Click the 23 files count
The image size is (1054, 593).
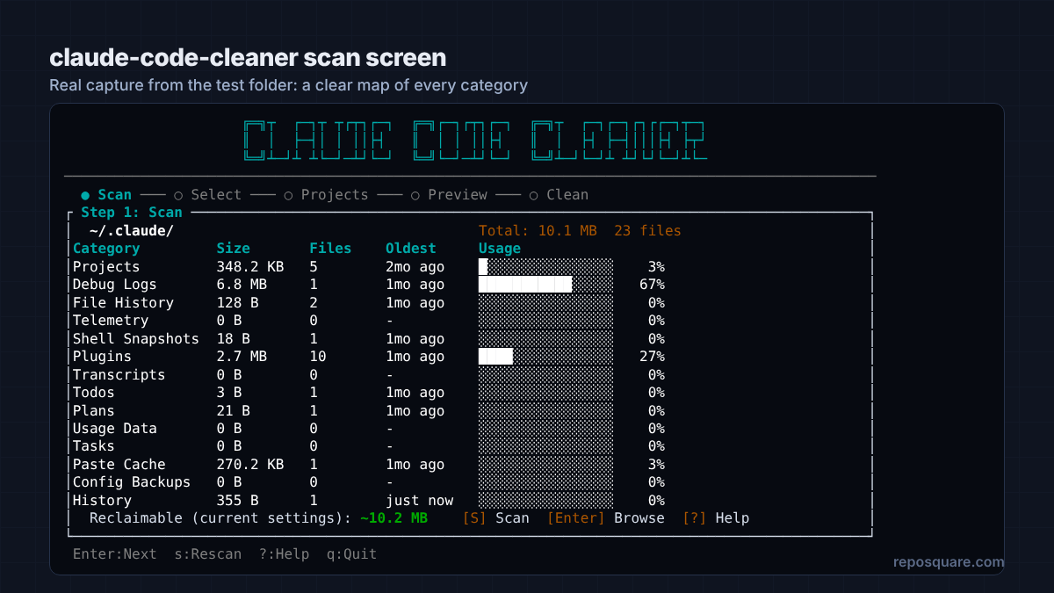pos(648,231)
